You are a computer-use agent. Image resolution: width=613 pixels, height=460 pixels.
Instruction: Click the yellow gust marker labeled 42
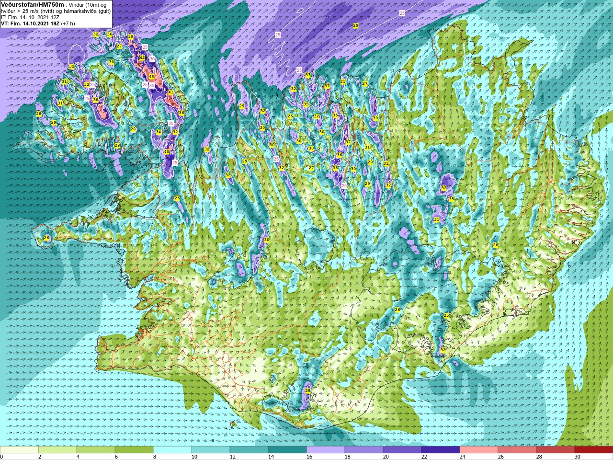click(x=142, y=57)
